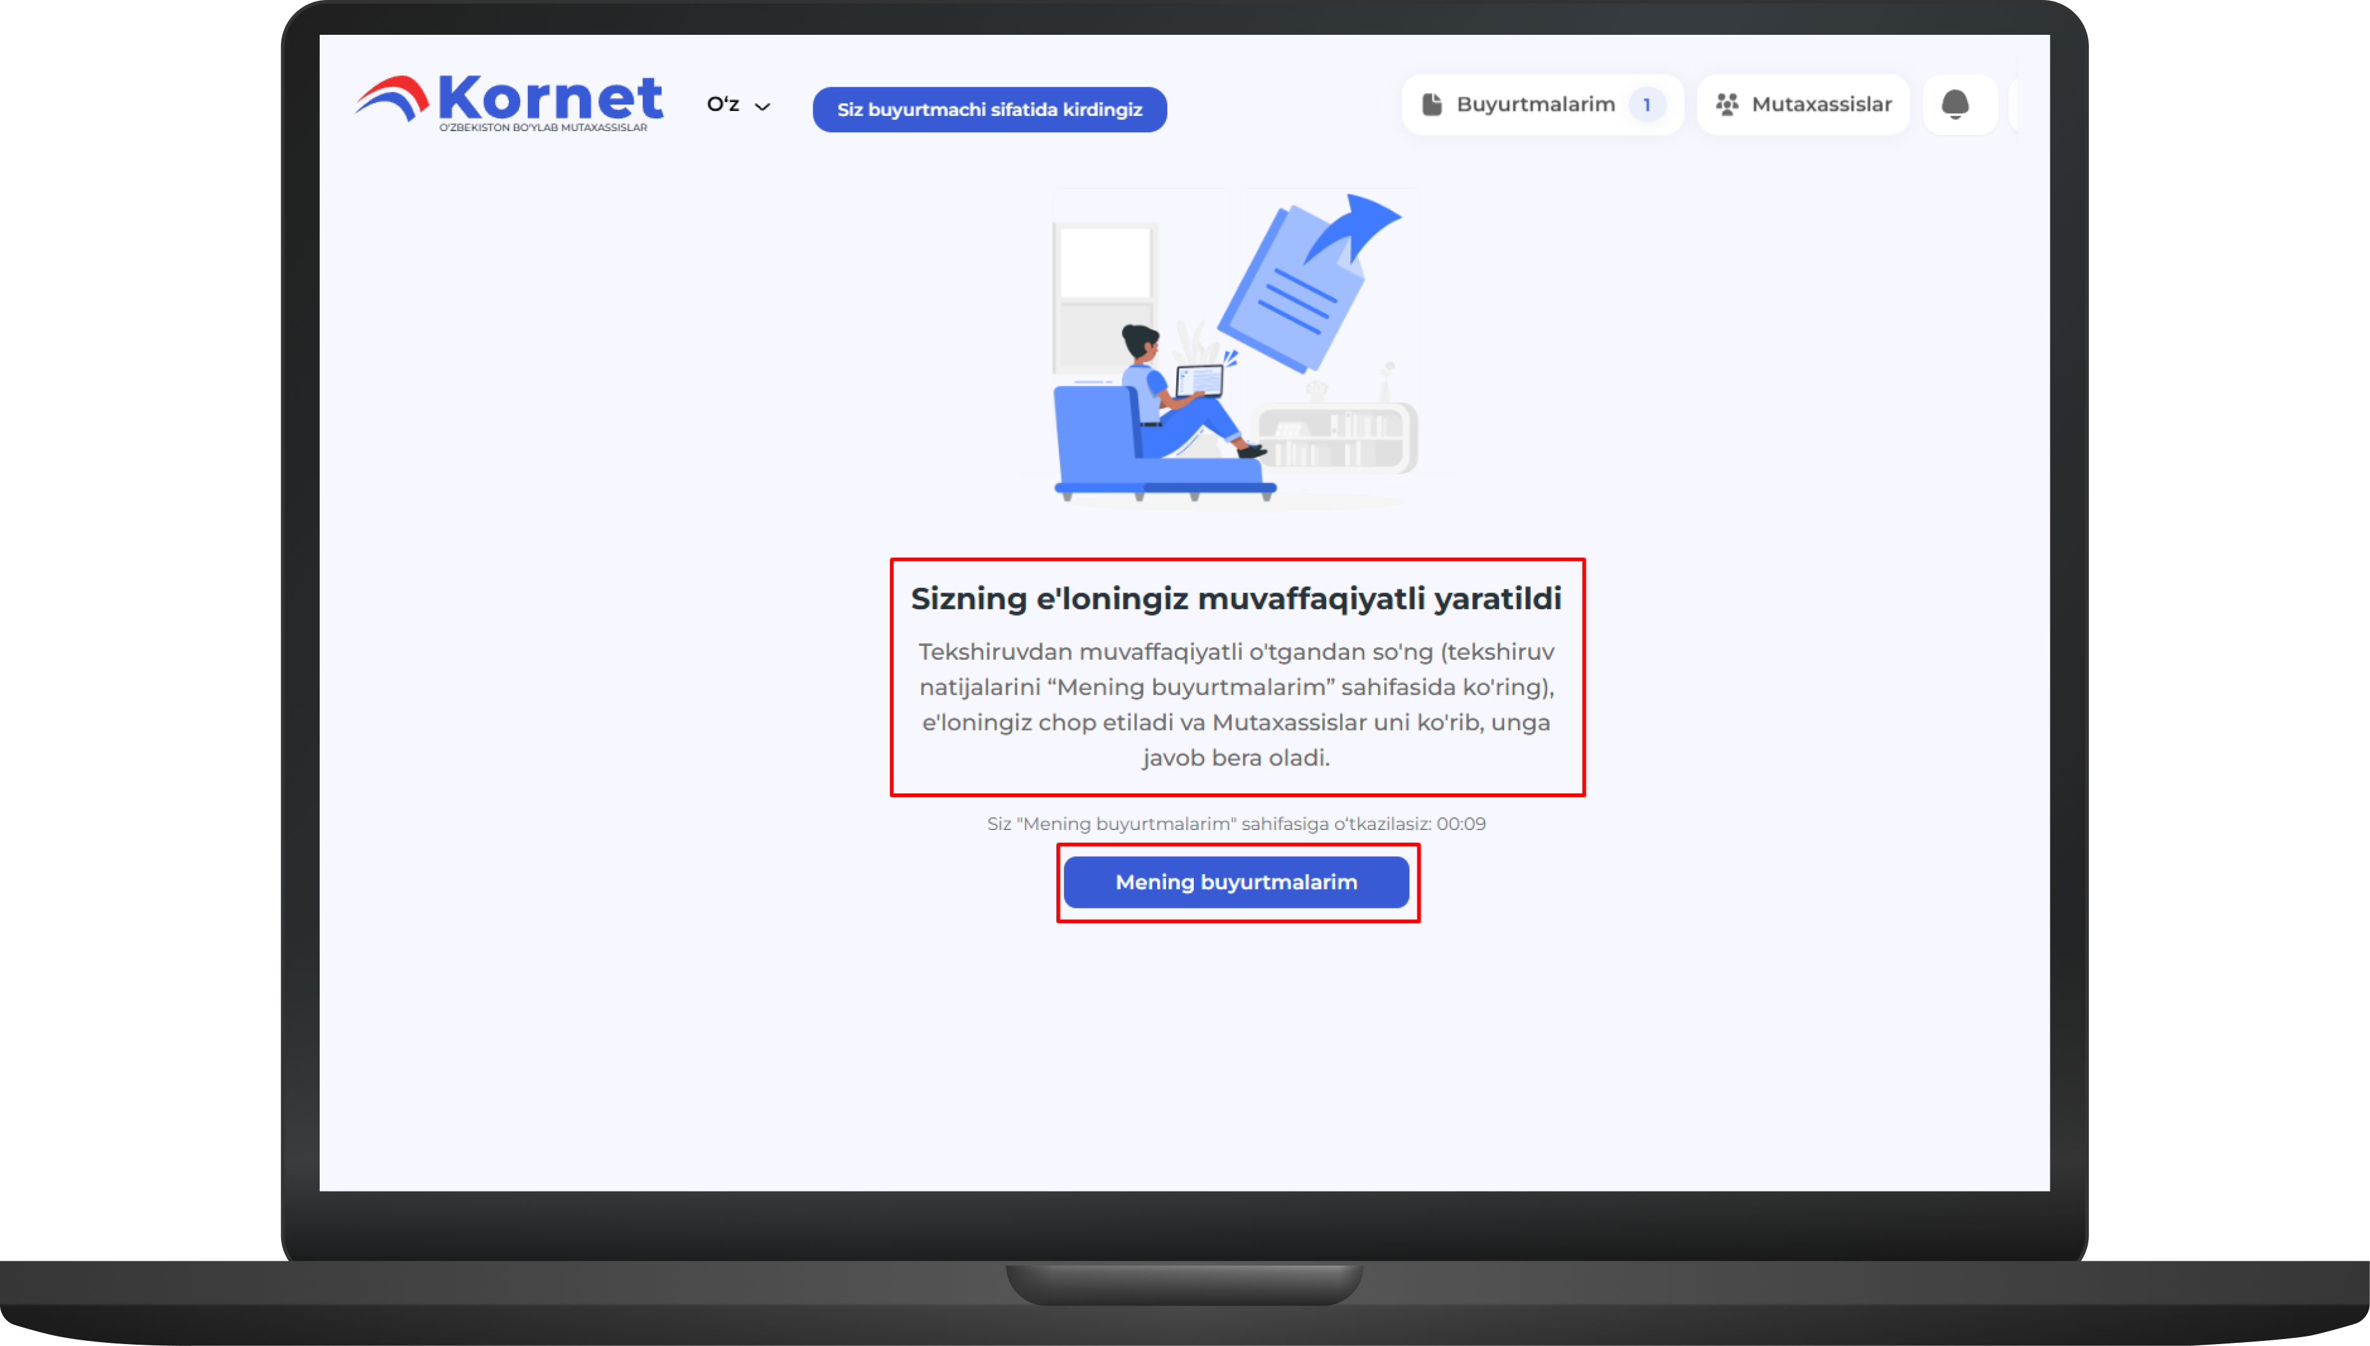
Task: Click the document icon beside Buyurtmalarim
Action: click(x=1432, y=104)
